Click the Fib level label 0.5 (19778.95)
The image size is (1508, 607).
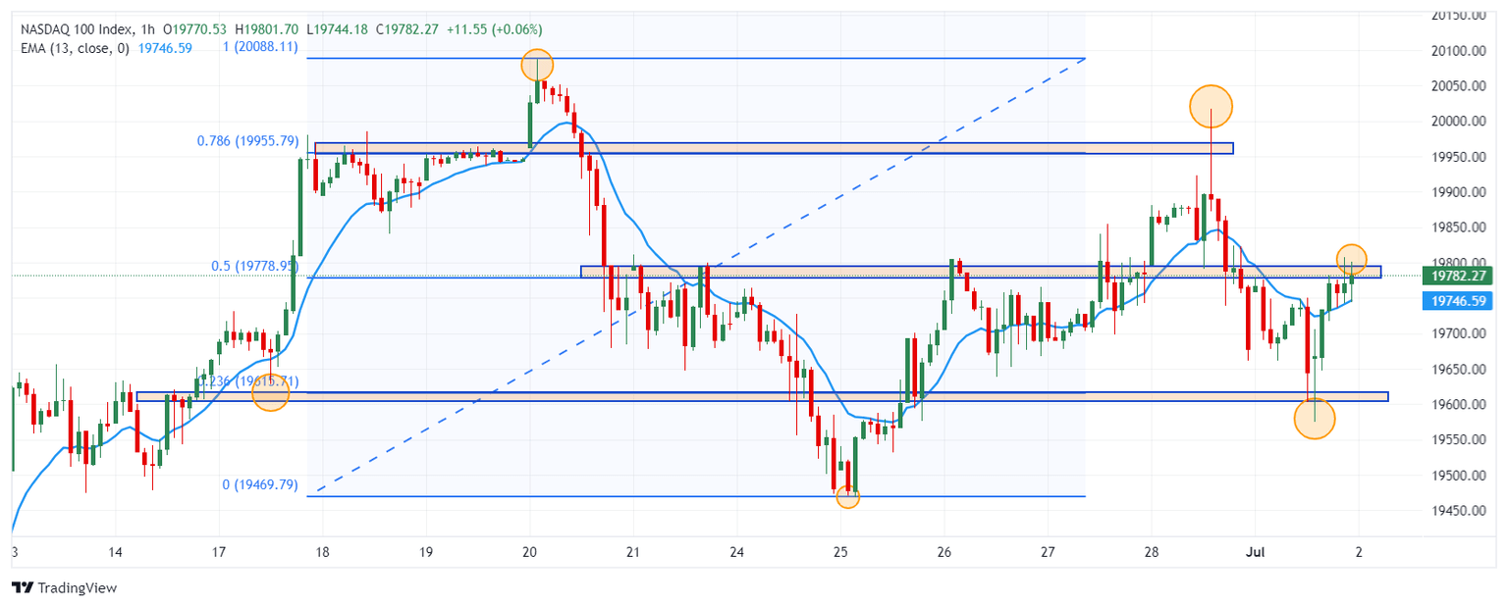255,266
